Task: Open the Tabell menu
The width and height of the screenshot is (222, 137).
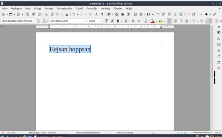Action: (80, 8)
